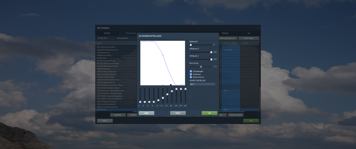
Task: Click ABBR. in the Achseneinstellung dialog
Action: coord(146,113)
